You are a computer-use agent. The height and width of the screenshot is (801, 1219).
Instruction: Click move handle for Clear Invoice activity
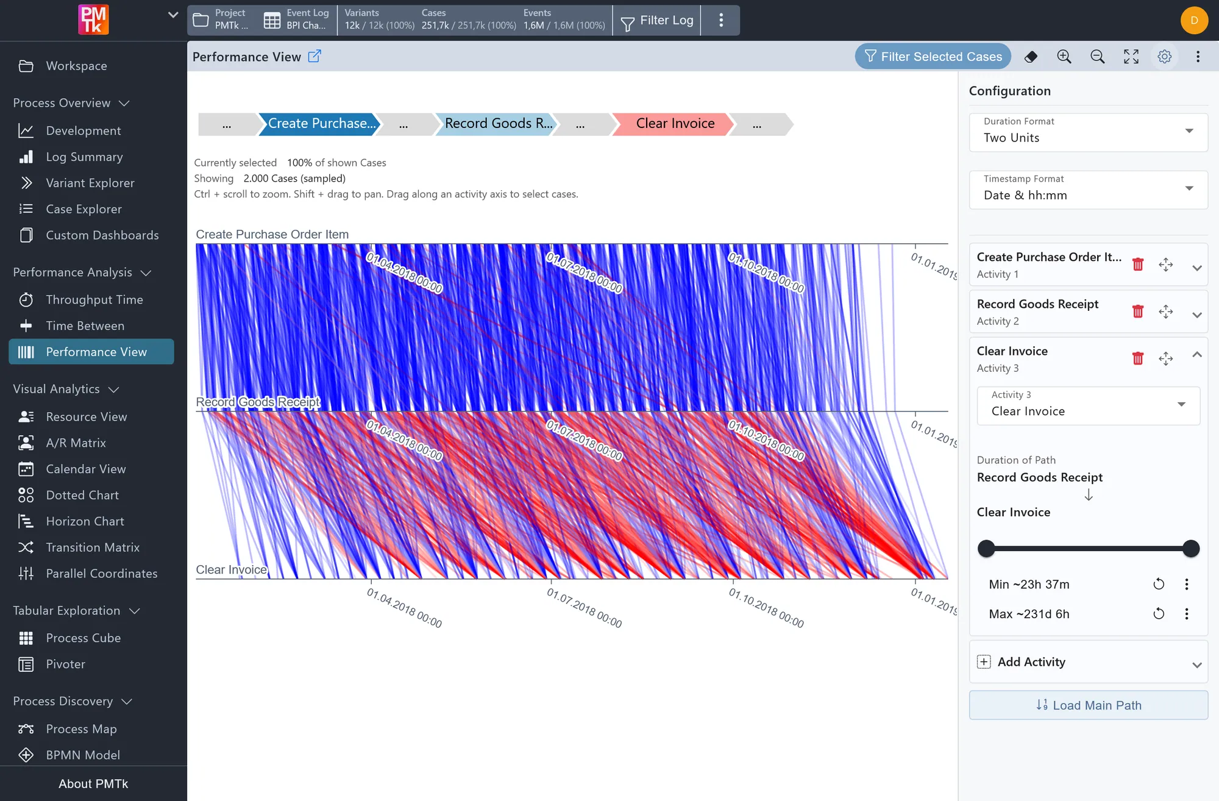pyautogui.click(x=1166, y=358)
